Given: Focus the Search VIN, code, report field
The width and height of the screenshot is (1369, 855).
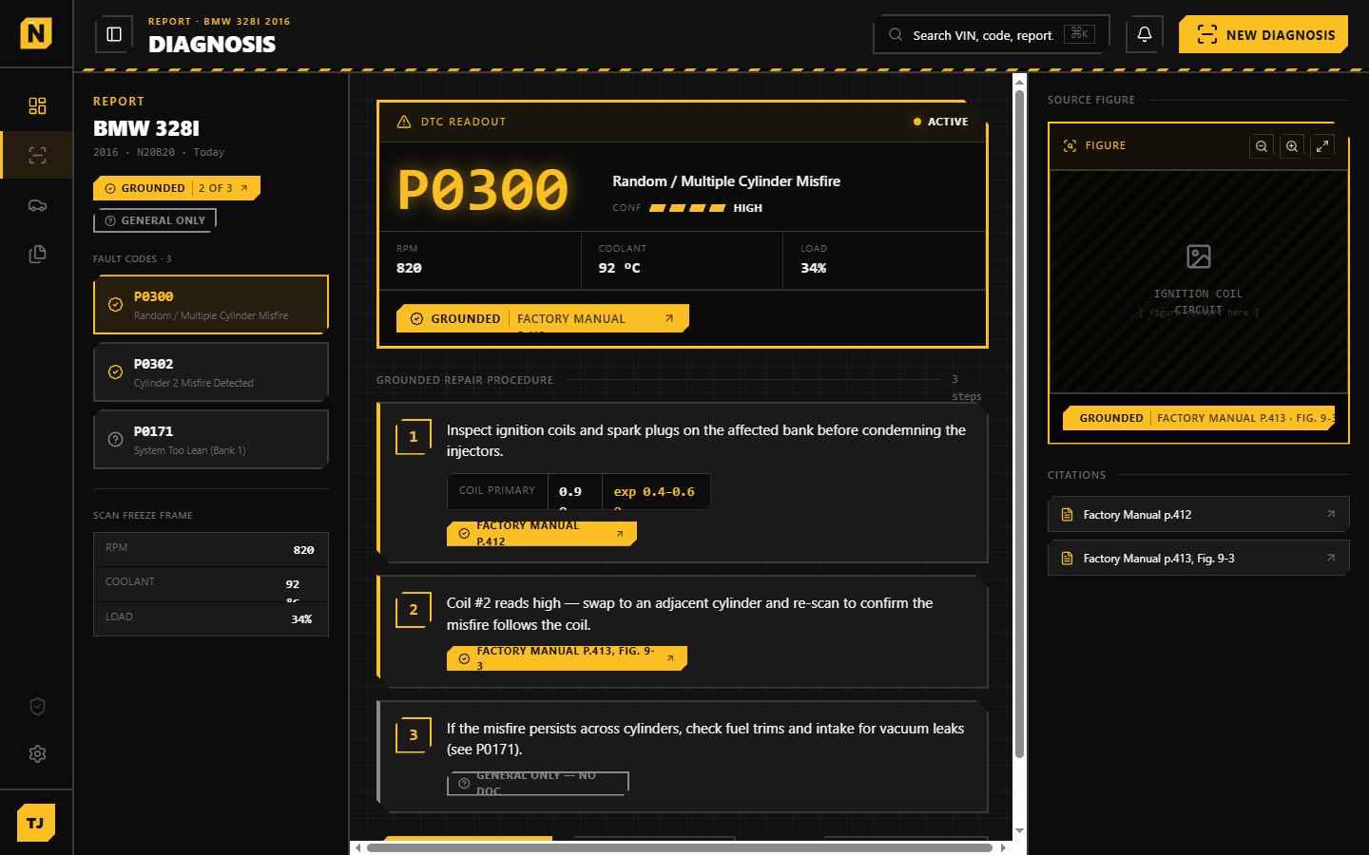Looking at the screenshot, I should click(x=991, y=35).
